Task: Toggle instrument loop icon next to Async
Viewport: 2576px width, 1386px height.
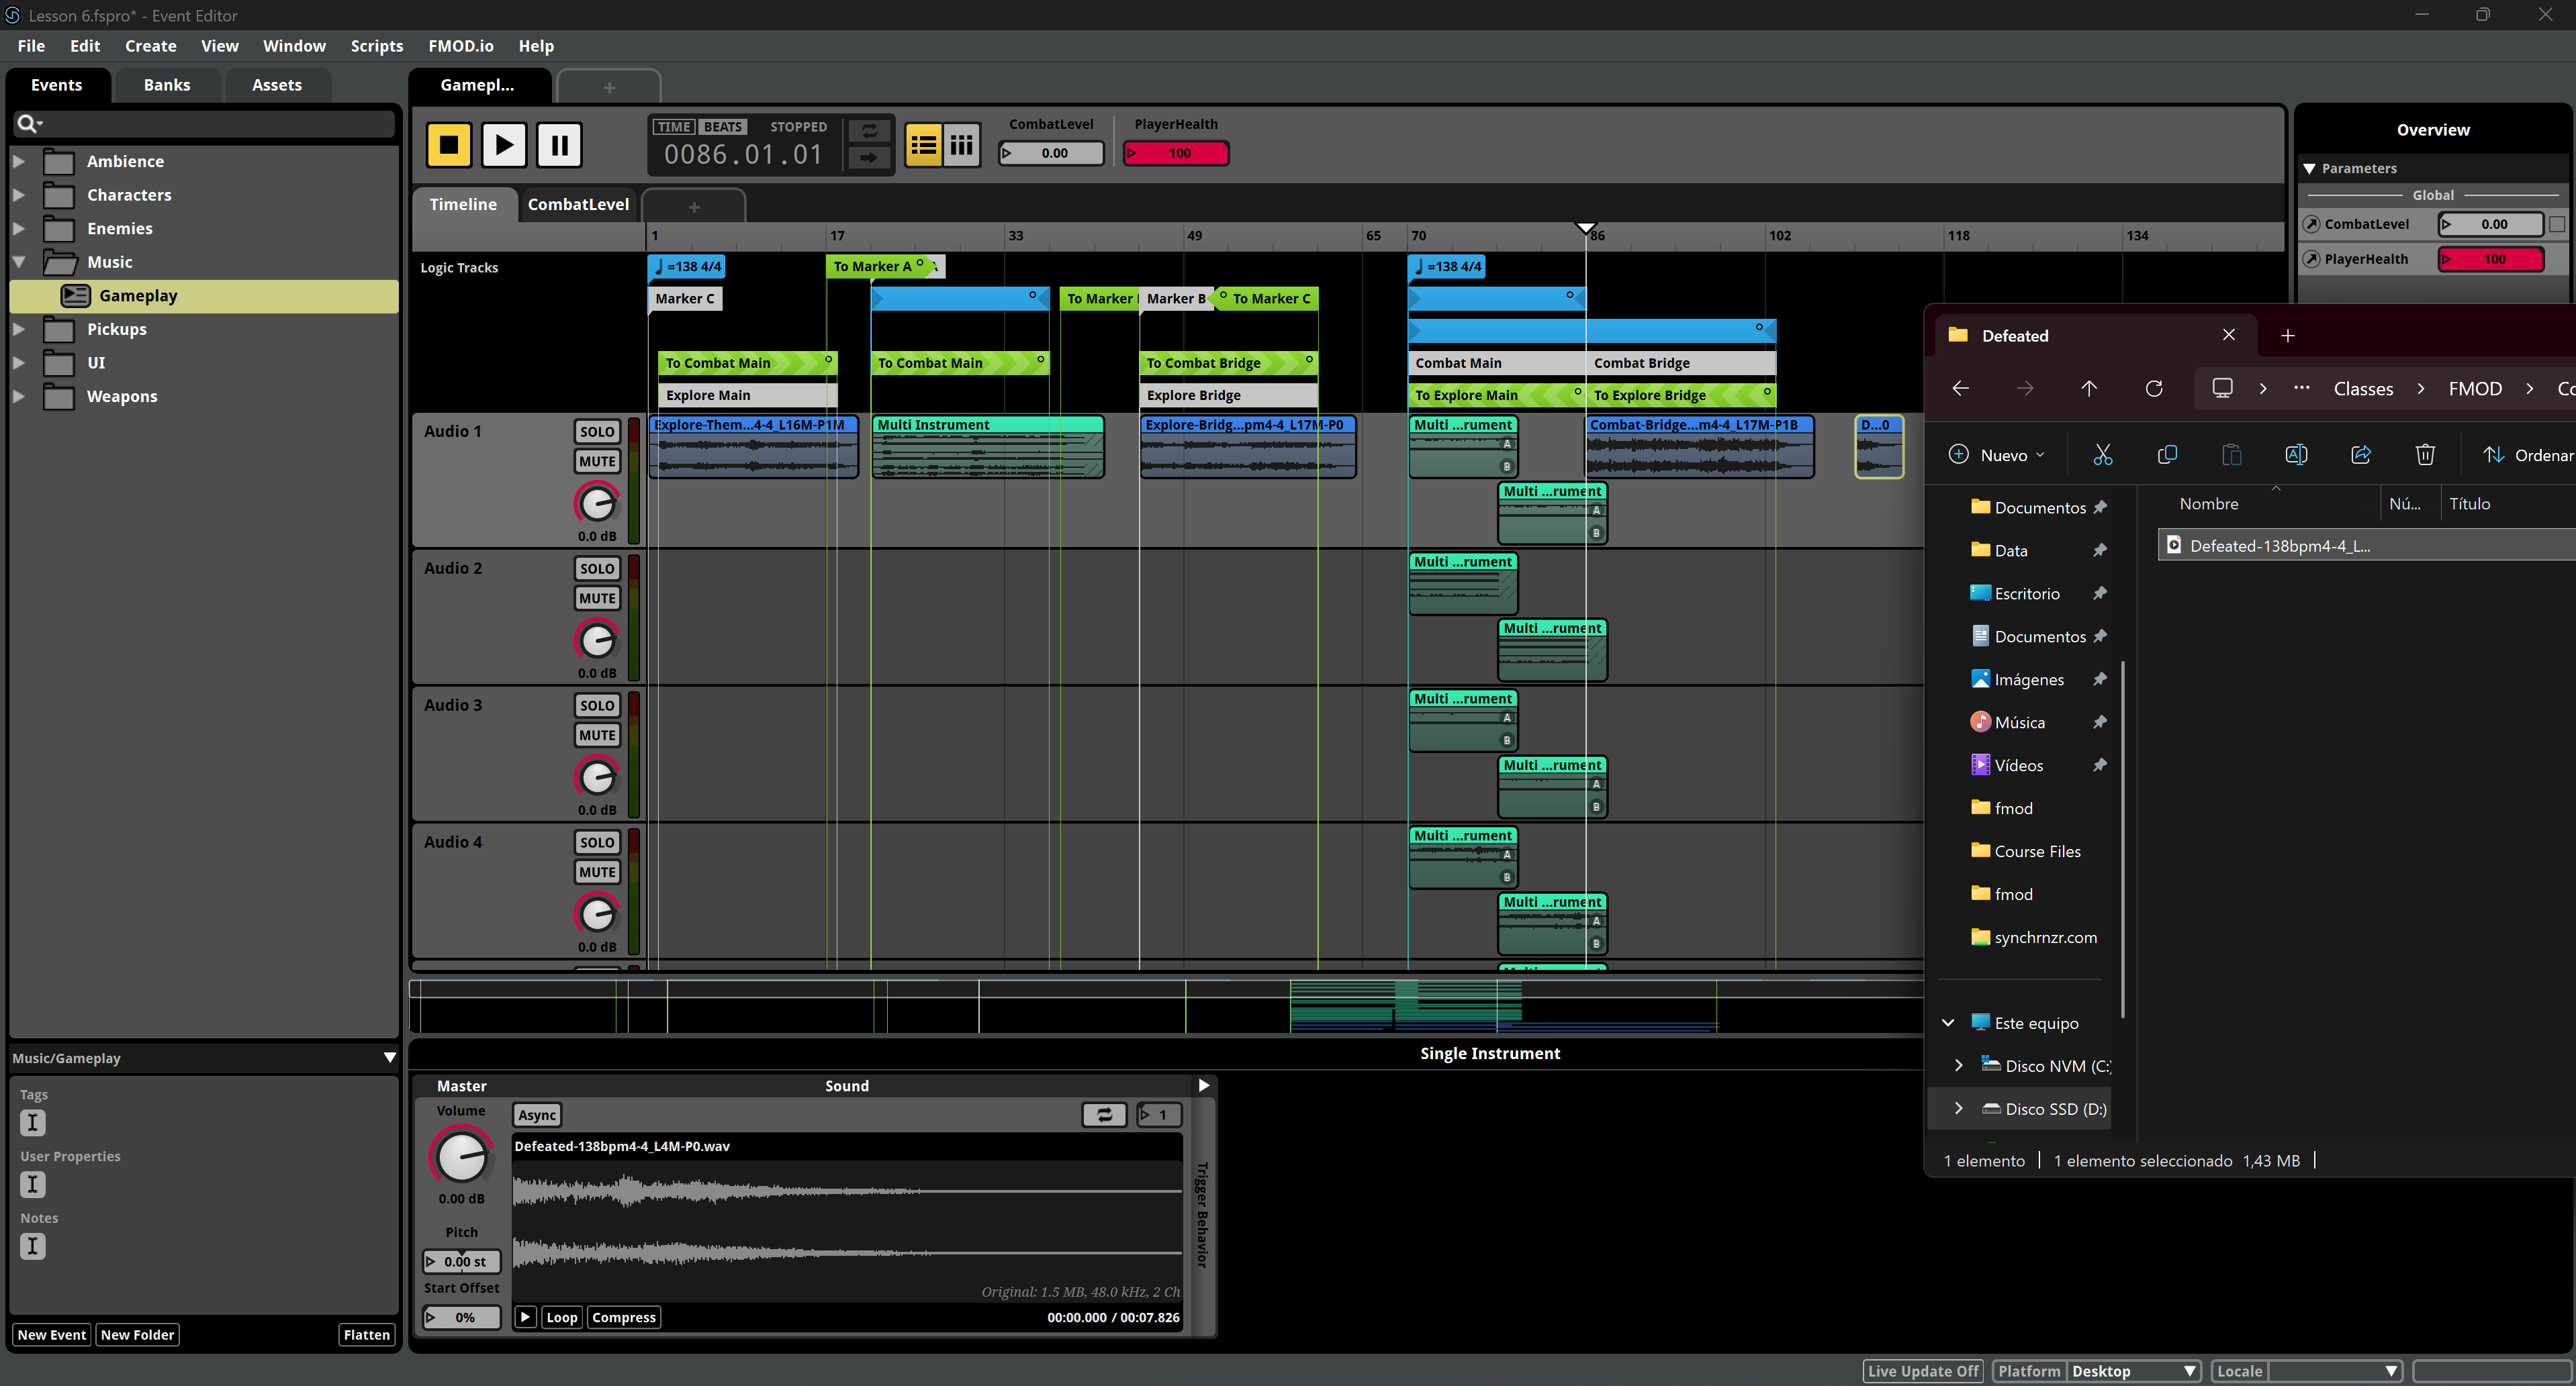Action: 1104,1116
